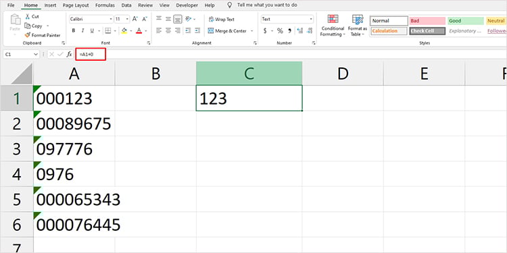Image resolution: width=507 pixels, height=253 pixels.
Task: Open the File tab
Action: (x=11, y=5)
